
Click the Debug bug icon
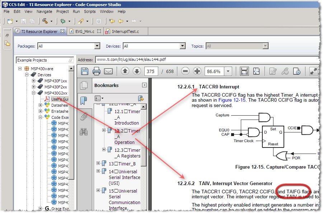[x=63, y=21]
